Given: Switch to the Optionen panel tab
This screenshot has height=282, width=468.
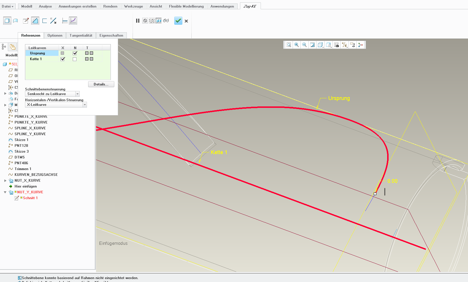Looking at the screenshot, I should click(x=55, y=35).
